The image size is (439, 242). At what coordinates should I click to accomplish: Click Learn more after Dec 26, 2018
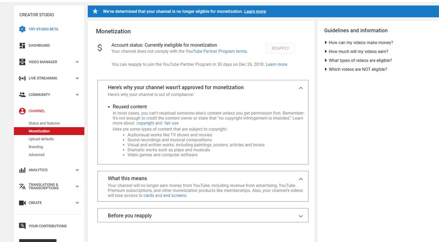point(276,64)
